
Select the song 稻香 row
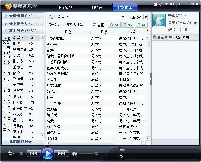96,97
